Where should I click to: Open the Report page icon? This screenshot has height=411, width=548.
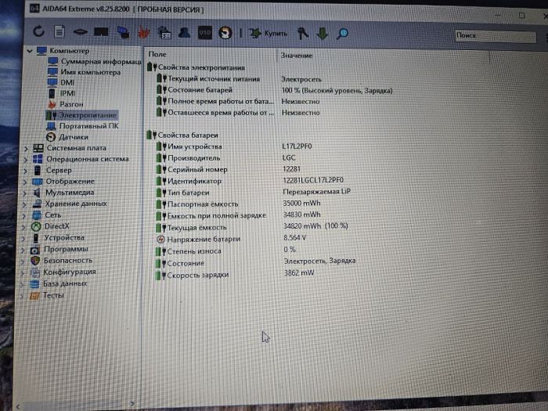[x=59, y=32]
